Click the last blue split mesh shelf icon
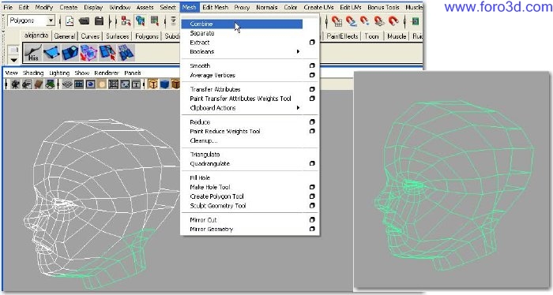This screenshot has width=553, height=295. [x=126, y=53]
